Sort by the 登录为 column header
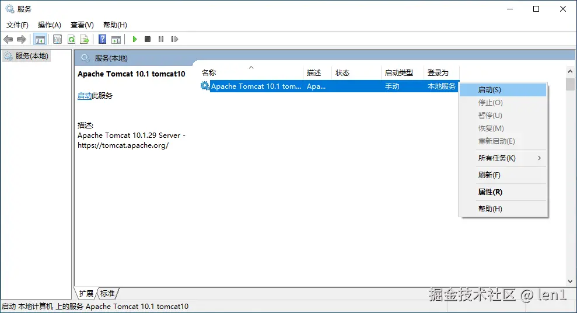Screen dimensions: 577x313 (441, 73)
